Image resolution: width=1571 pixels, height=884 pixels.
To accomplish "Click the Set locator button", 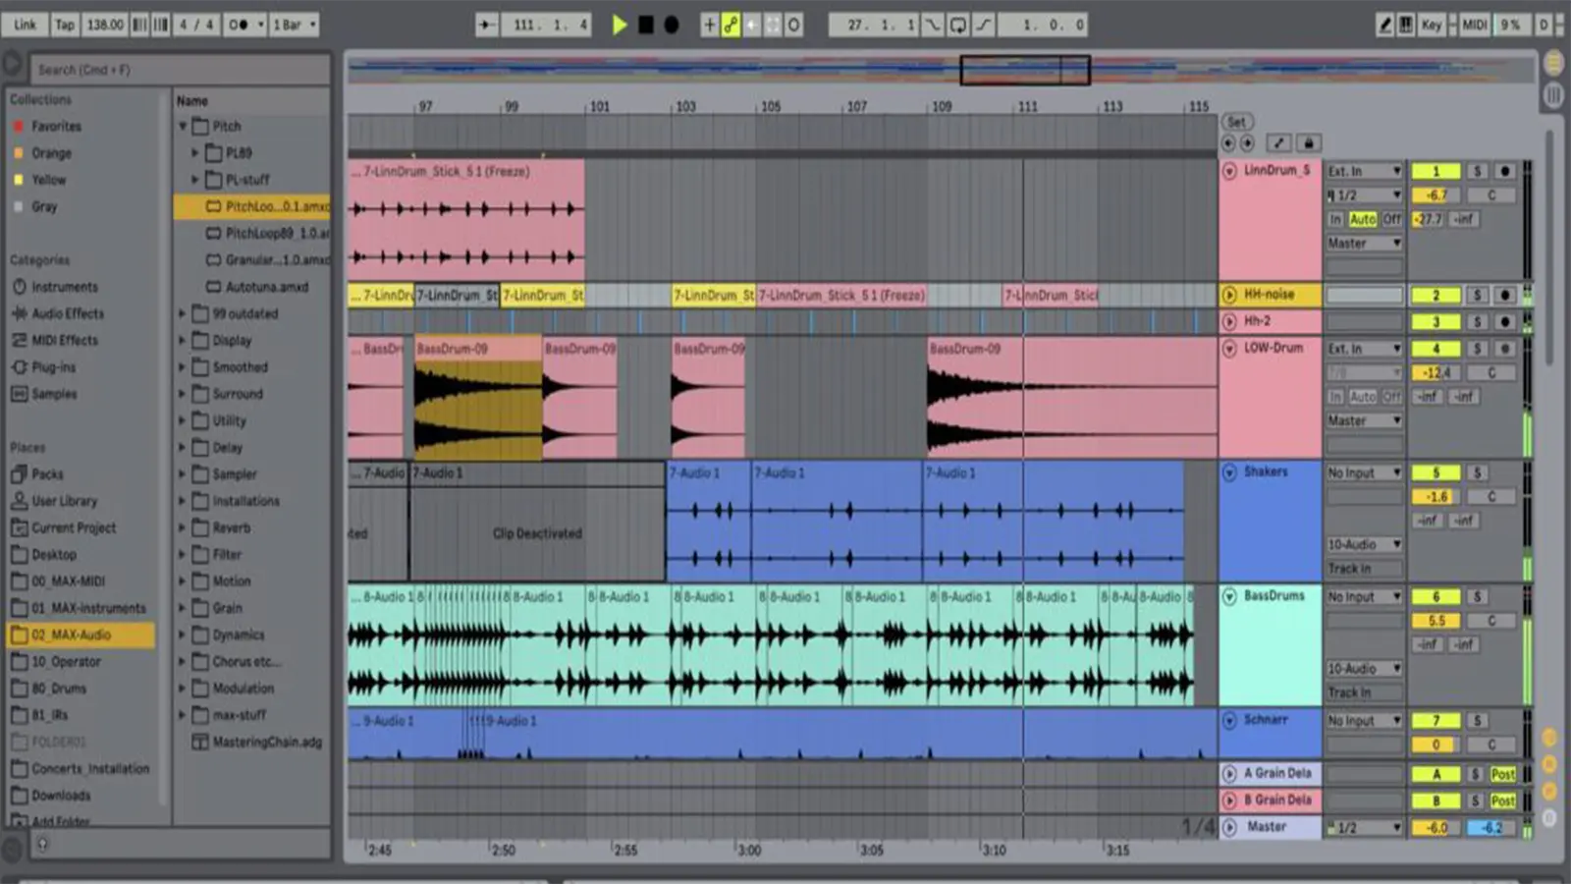I will [x=1236, y=122].
